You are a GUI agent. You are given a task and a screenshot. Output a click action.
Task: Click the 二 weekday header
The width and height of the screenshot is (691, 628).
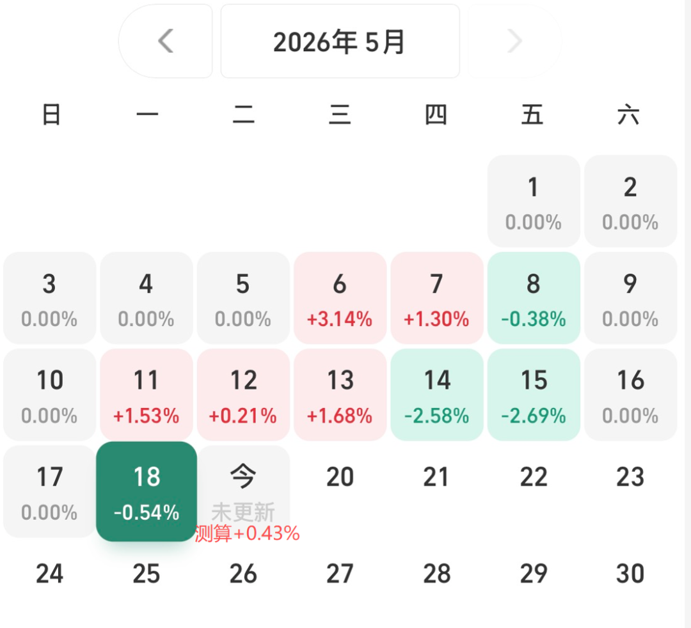click(x=244, y=114)
